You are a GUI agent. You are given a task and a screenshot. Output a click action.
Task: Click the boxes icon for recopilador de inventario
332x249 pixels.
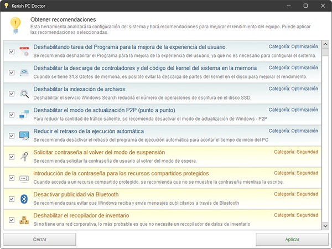[x=24, y=220]
